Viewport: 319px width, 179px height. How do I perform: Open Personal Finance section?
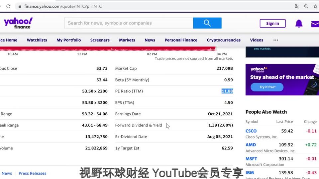[181, 40]
